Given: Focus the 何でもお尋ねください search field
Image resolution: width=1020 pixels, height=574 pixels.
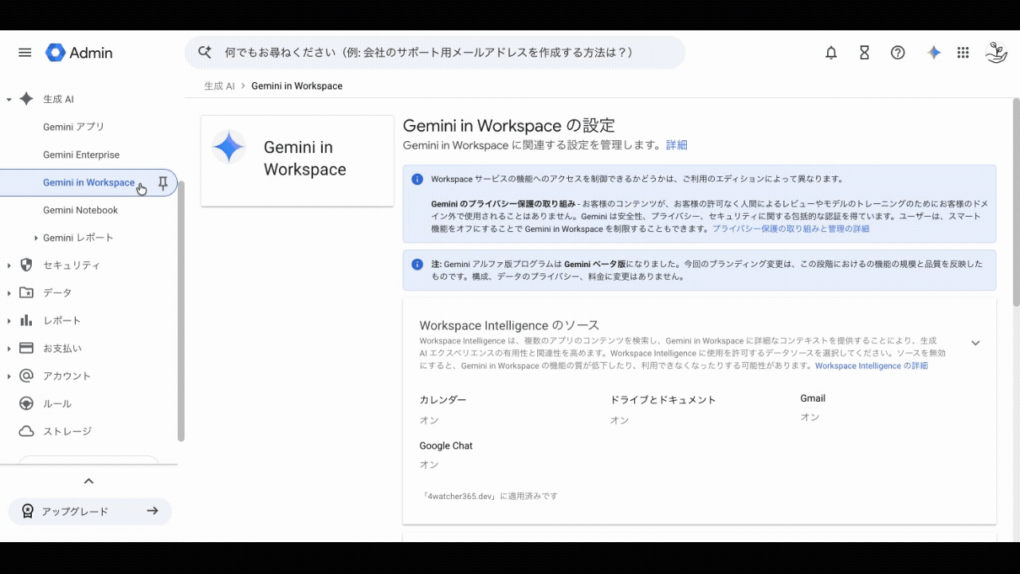Looking at the screenshot, I should coord(435,53).
